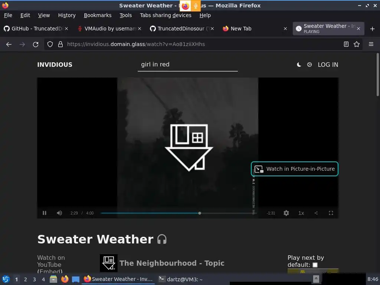The image size is (380, 285).
Task: Open the taskbar start menu icon
Action: 6,279
